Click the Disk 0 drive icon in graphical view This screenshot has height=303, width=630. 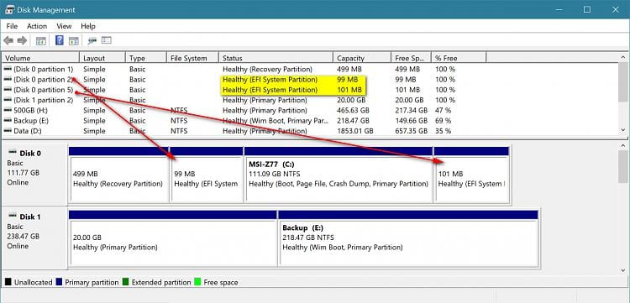pos(13,153)
